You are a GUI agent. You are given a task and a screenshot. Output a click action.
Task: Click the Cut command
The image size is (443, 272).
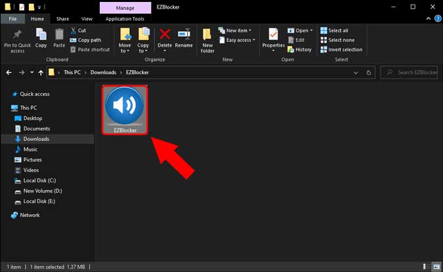78,30
